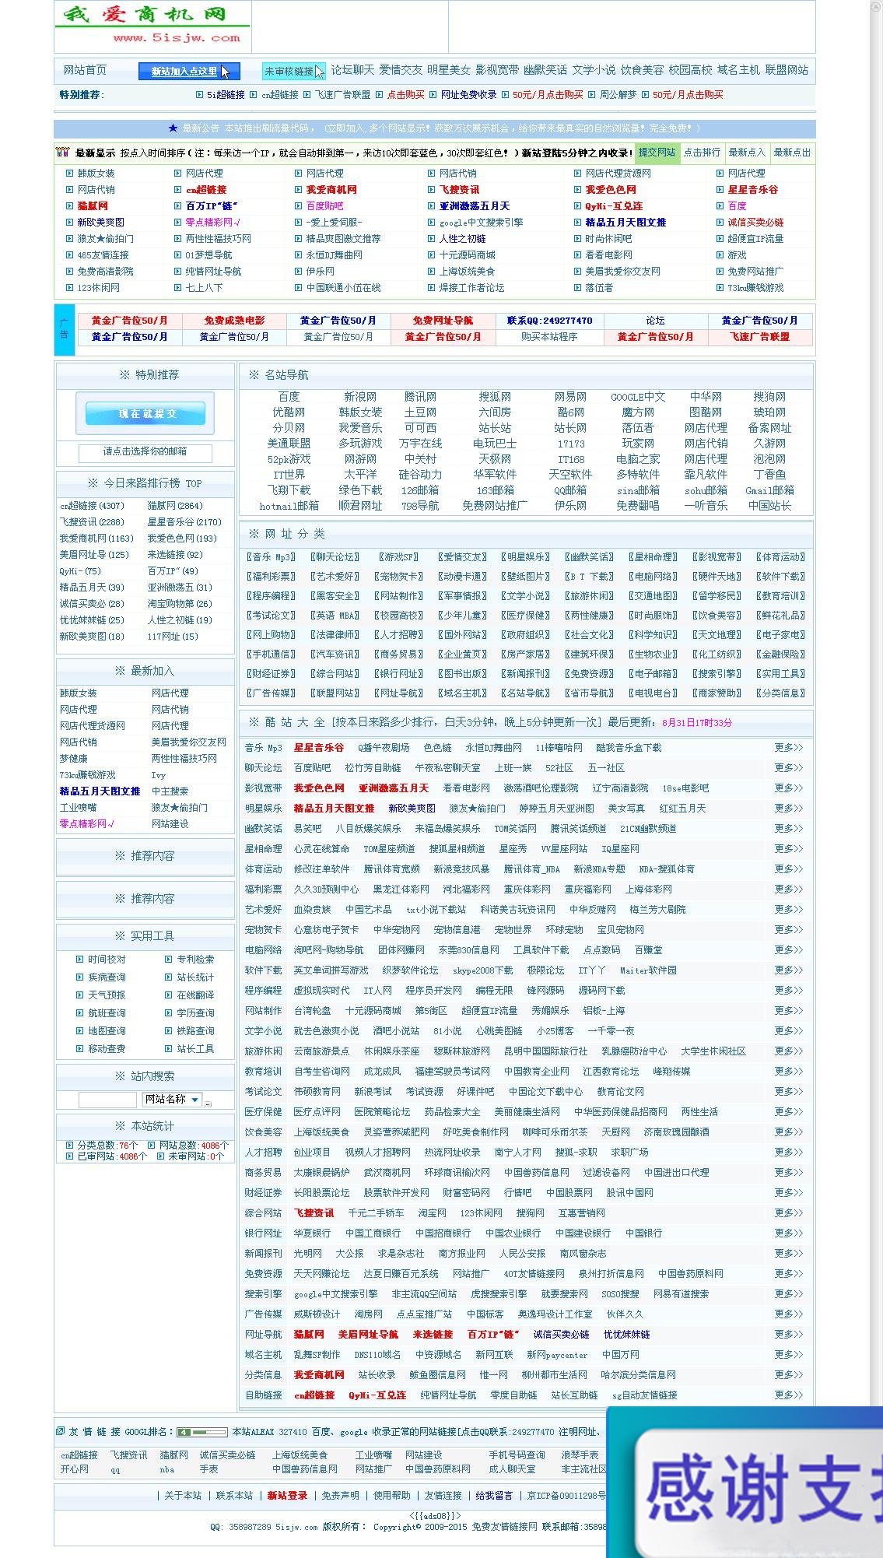Click the Google ranking bar beside GOOGL排名

[202, 1432]
